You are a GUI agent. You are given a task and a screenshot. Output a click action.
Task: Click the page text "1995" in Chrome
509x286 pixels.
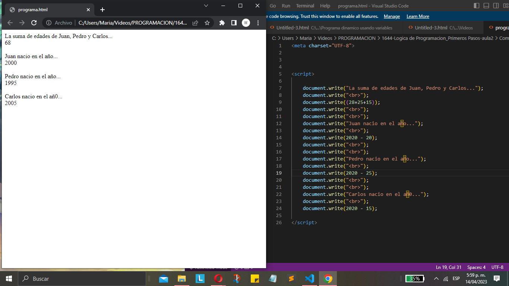(11, 83)
